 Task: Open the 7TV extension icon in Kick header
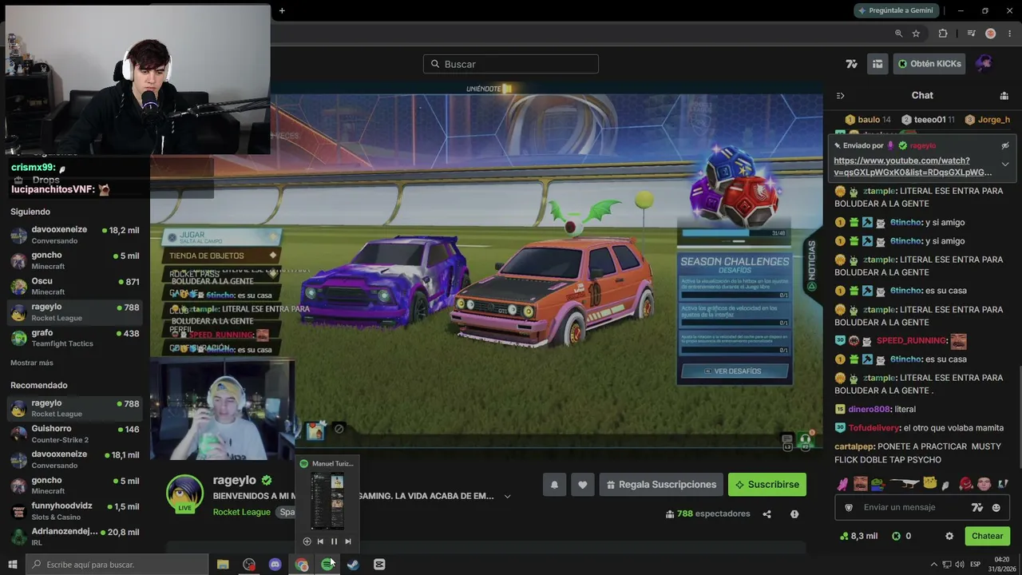(x=852, y=64)
